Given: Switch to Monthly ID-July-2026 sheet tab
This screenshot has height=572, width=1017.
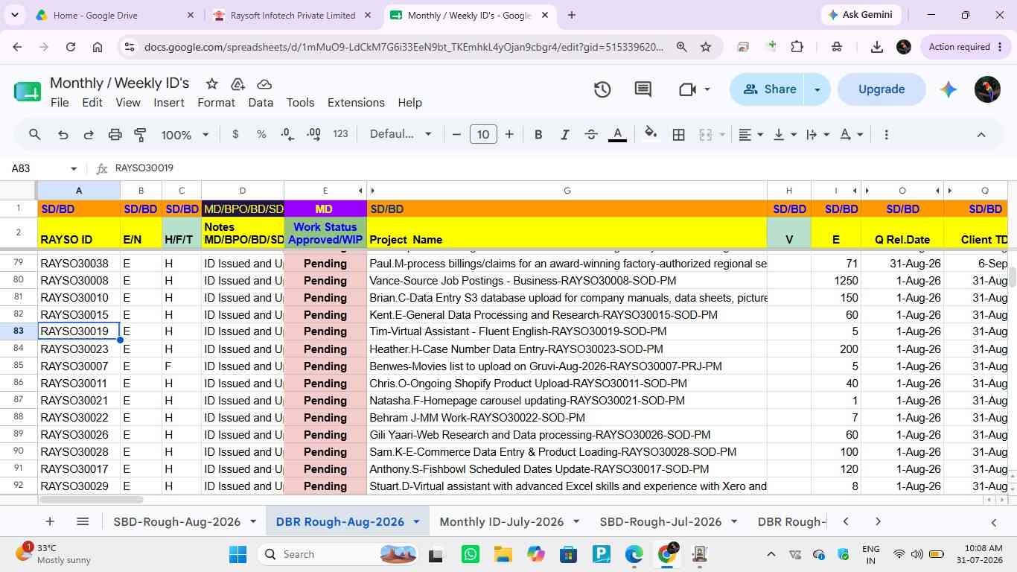Looking at the screenshot, I should 502,521.
